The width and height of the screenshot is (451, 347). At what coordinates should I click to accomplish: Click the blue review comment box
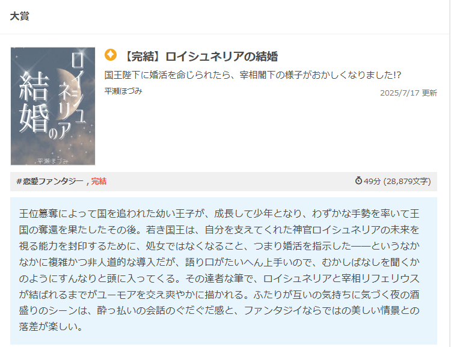click(x=224, y=271)
